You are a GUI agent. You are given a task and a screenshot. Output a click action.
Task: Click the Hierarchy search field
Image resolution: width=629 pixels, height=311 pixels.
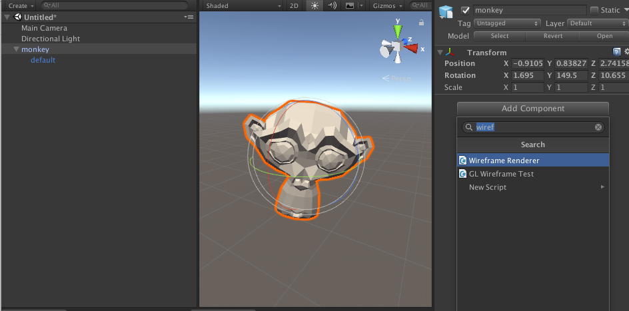point(115,5)
